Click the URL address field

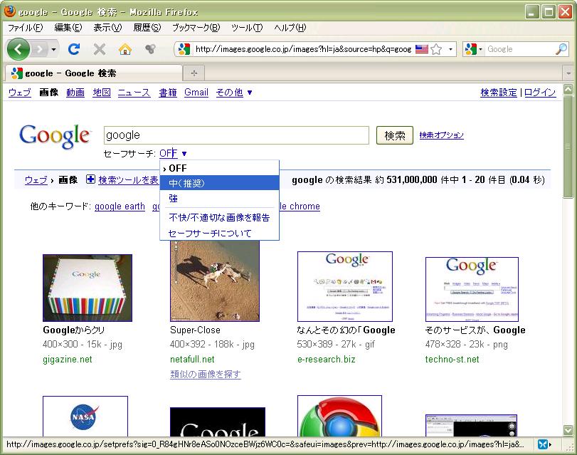(x=303, y=49)
